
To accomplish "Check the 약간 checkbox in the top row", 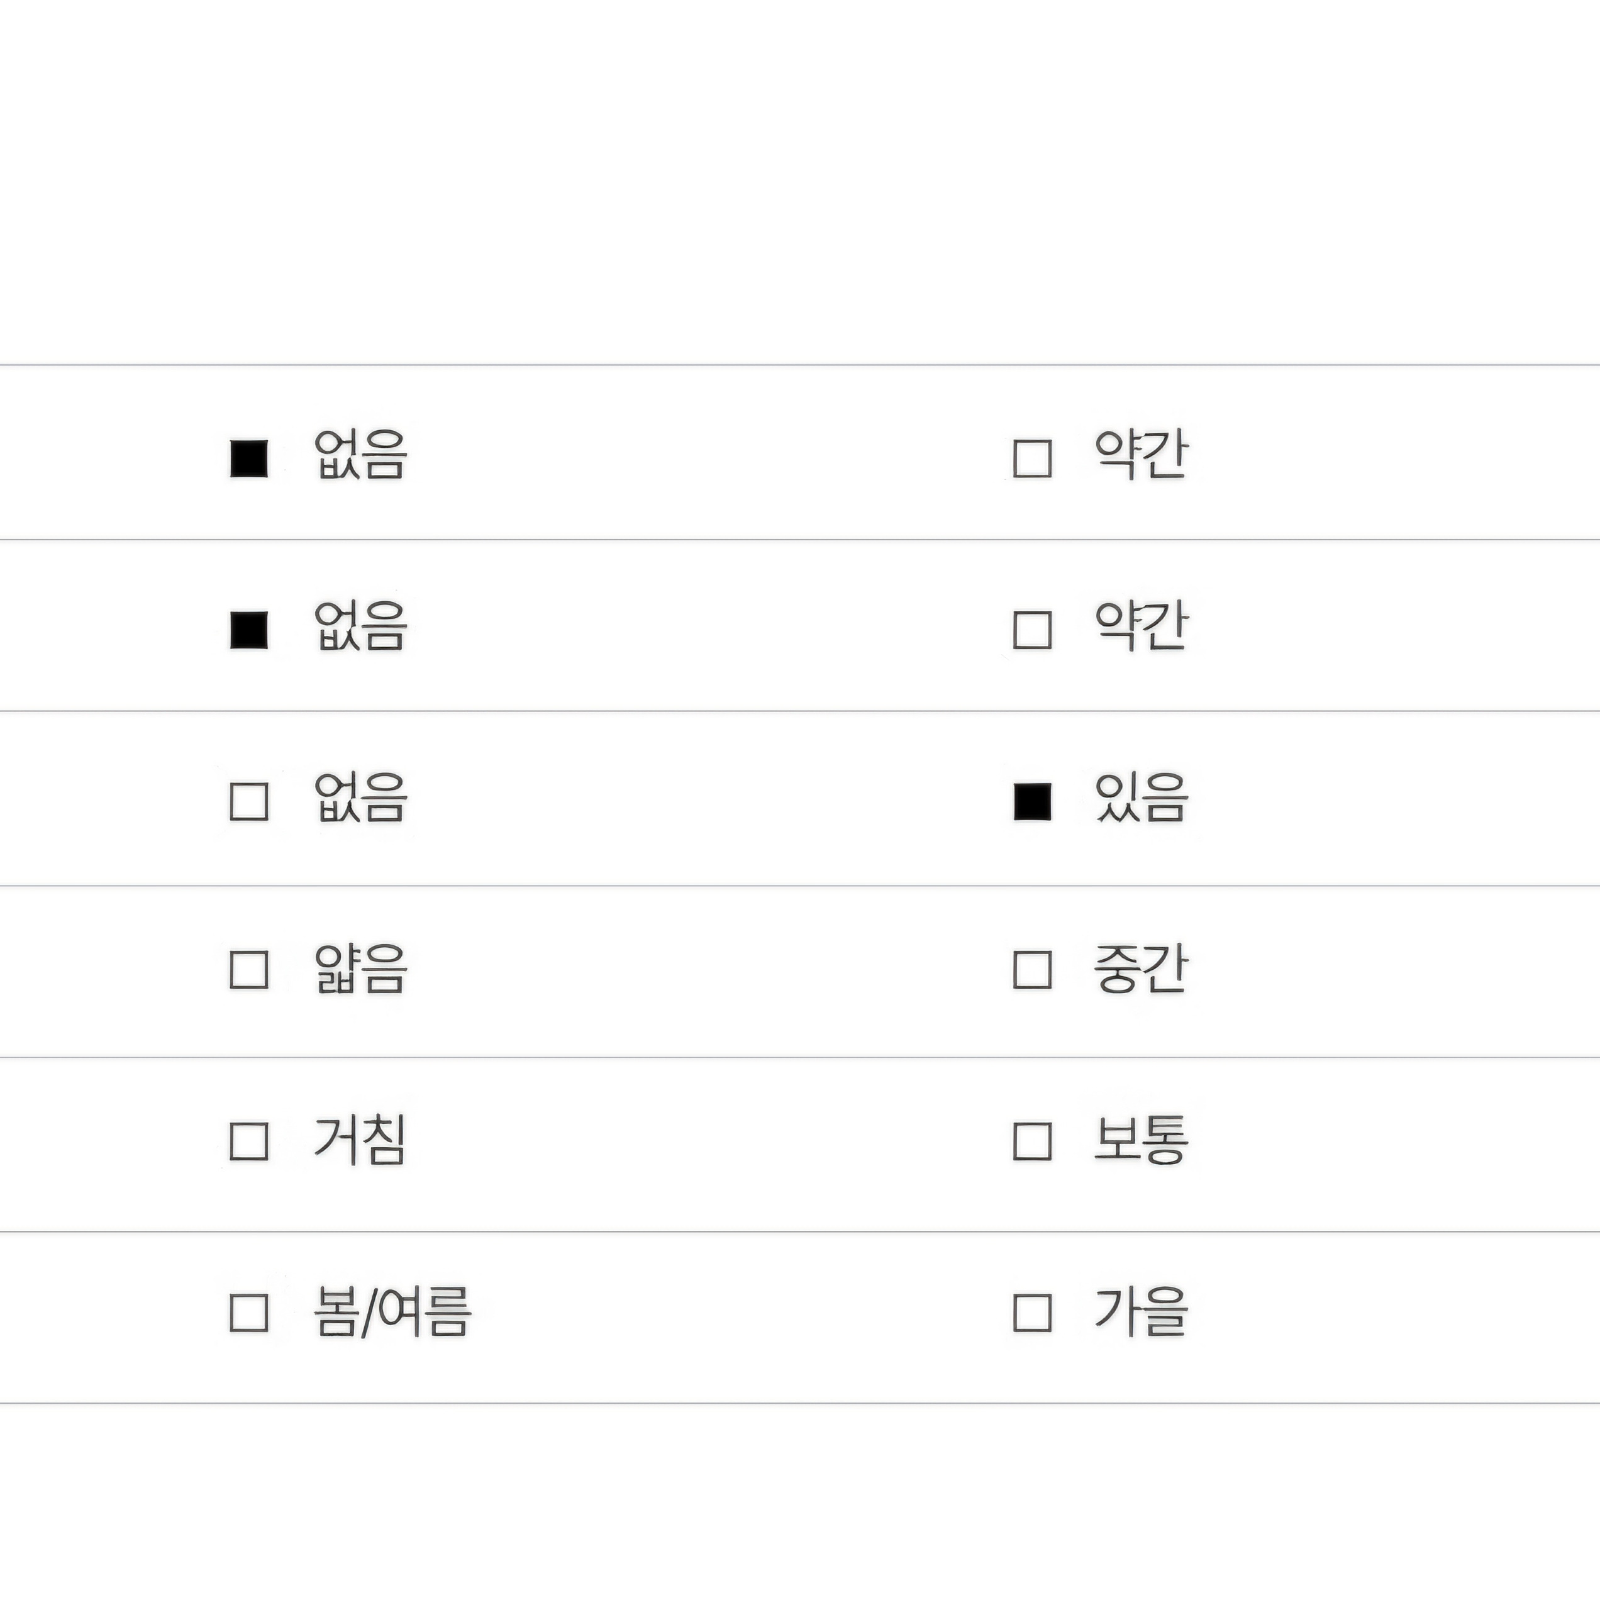I will (1032, 458).
